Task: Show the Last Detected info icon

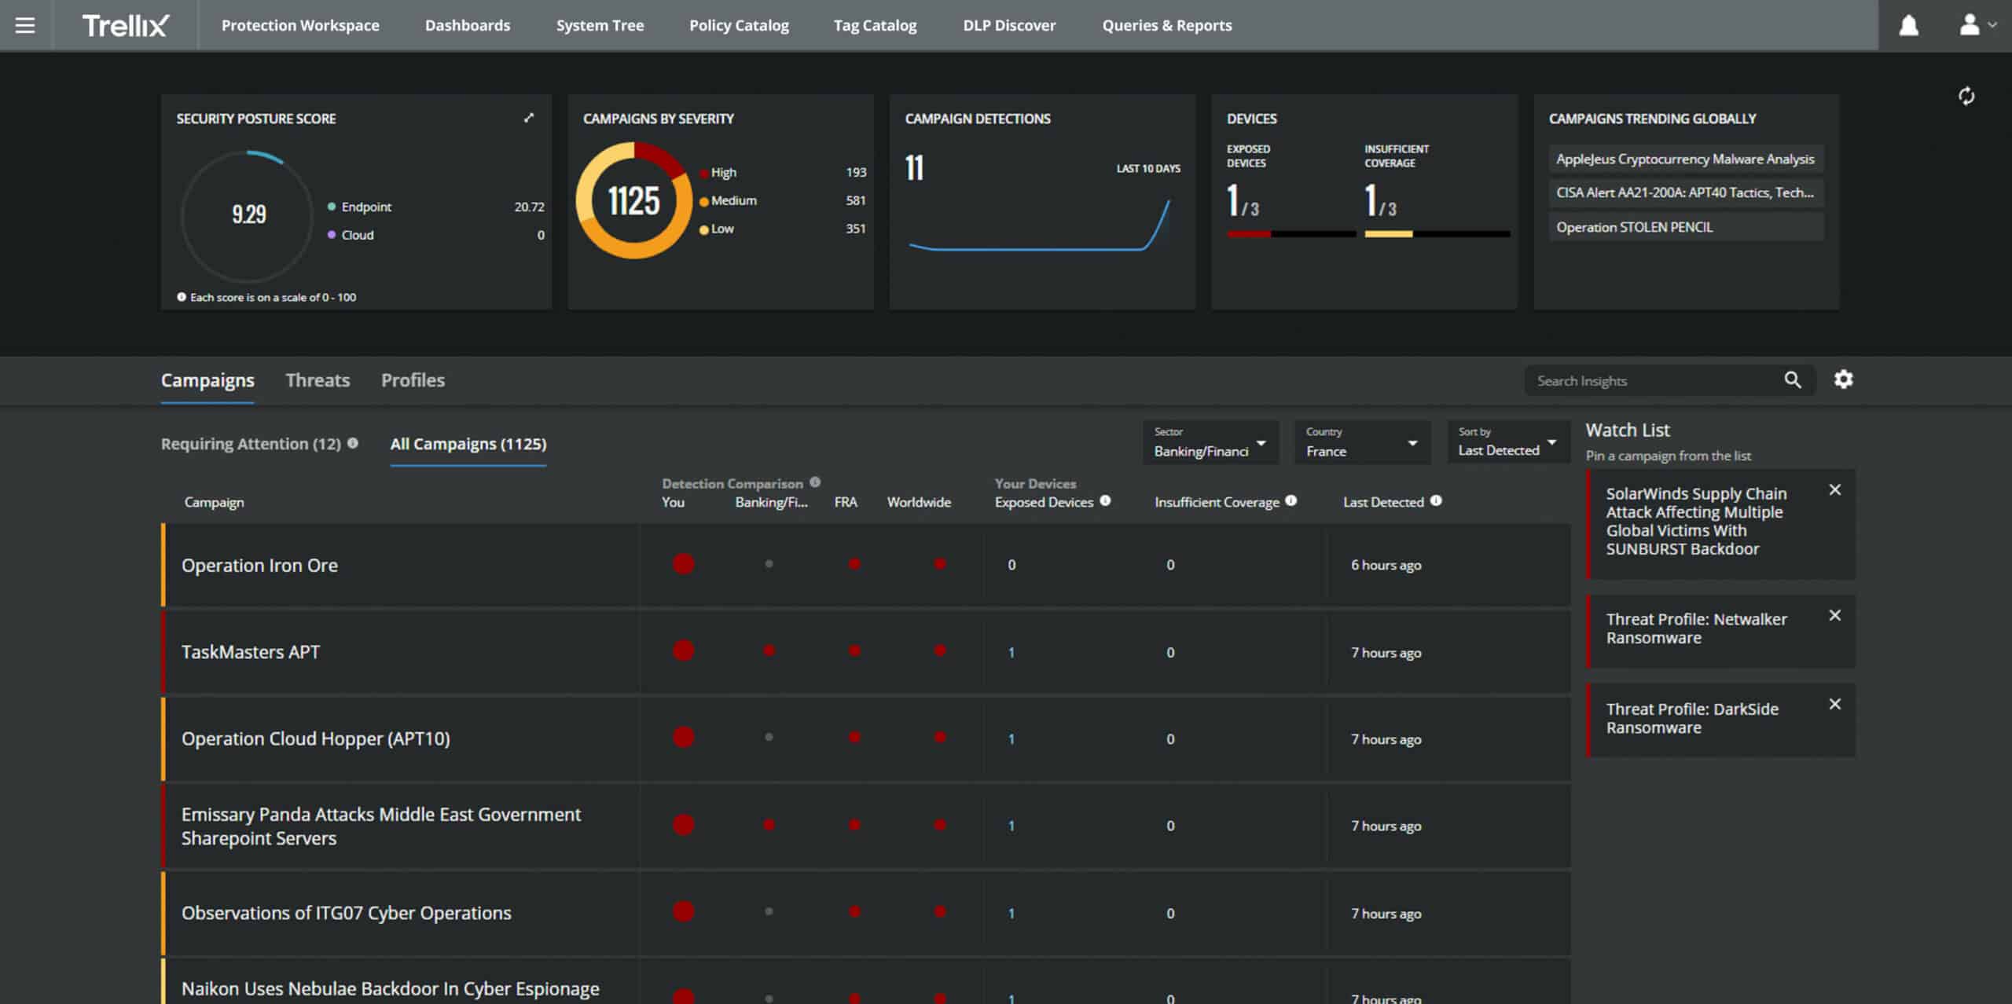Action: coord(1436,501)
